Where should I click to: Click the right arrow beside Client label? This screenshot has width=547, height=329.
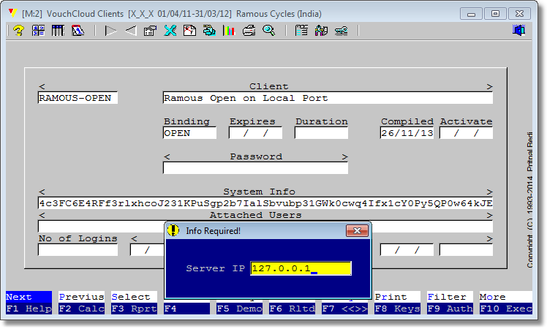tap(489, 86)
